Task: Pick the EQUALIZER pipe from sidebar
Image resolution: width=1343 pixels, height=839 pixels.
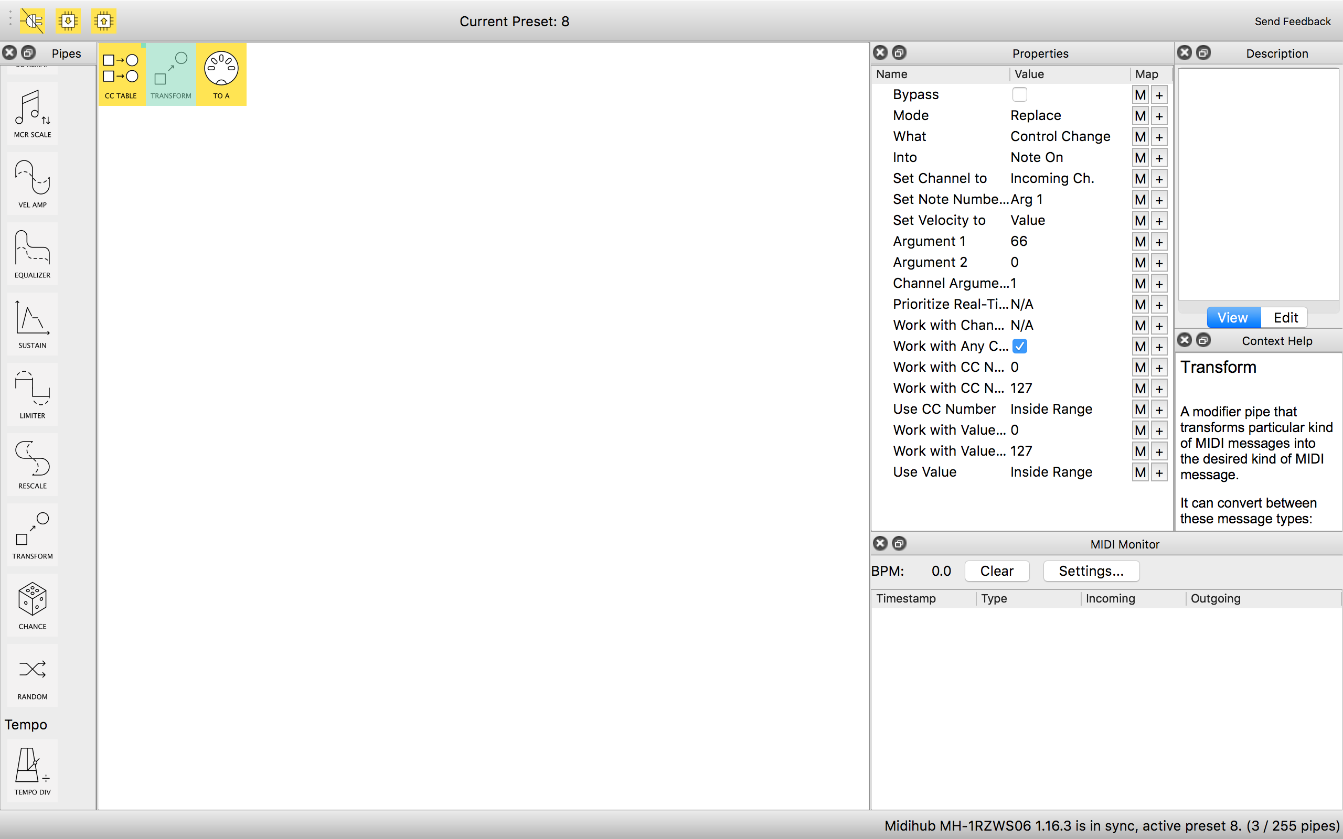Action: [x=32, y=254]
